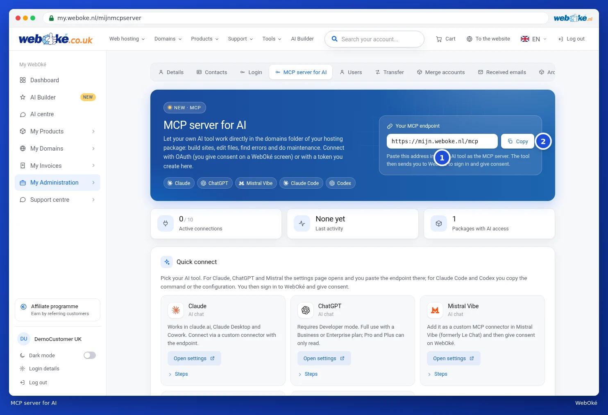Click the Mistral Vibe logo in Quick connect

435,310
